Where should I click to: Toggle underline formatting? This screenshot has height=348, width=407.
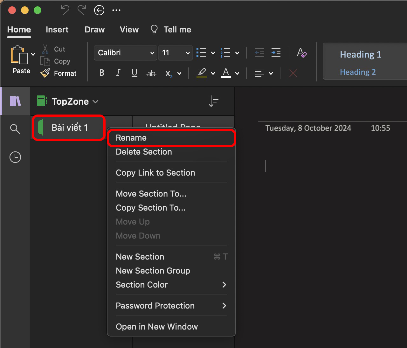pyautogui.click(x=135, y=73)
